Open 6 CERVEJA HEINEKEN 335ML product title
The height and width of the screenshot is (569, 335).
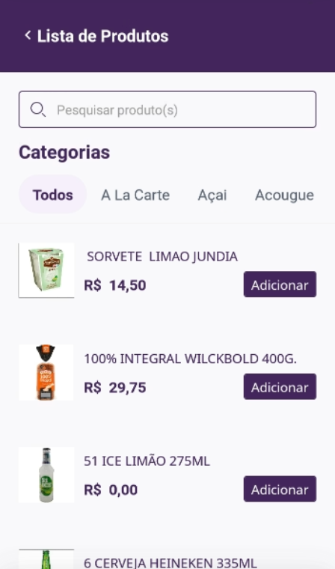170,563
